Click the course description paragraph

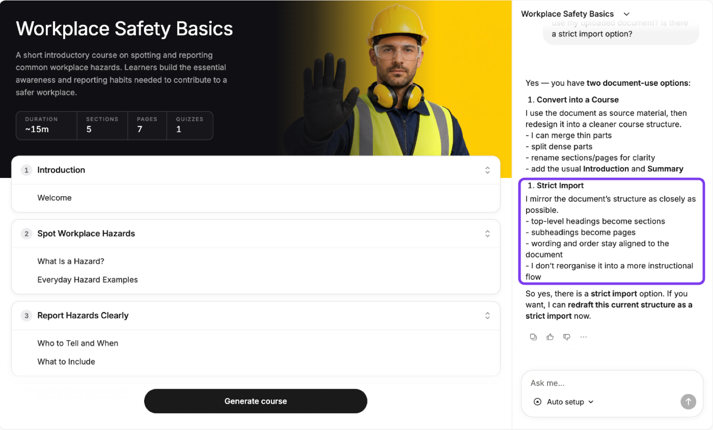(121, 74)
